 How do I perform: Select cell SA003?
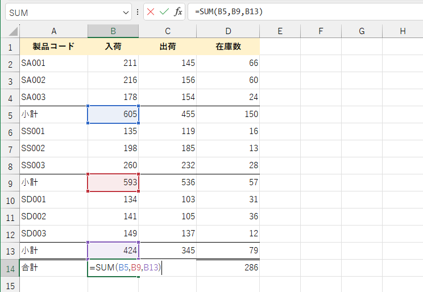[x=53, y=97]
